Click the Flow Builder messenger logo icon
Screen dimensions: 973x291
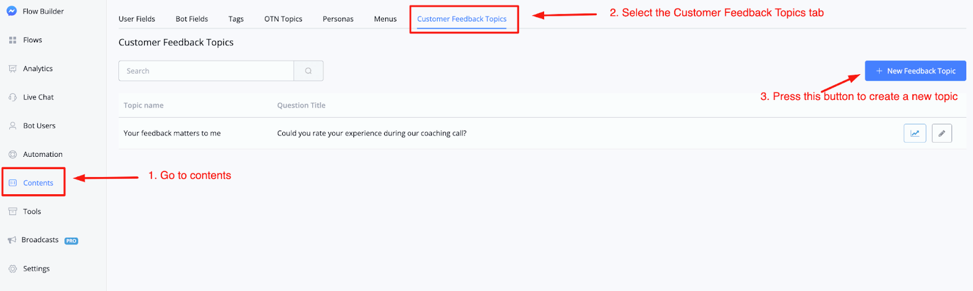12,11
